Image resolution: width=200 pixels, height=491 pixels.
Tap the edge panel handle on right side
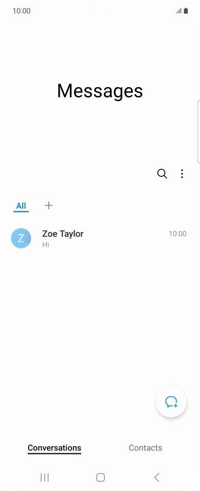pyautogui.click(x=198, y=132)
